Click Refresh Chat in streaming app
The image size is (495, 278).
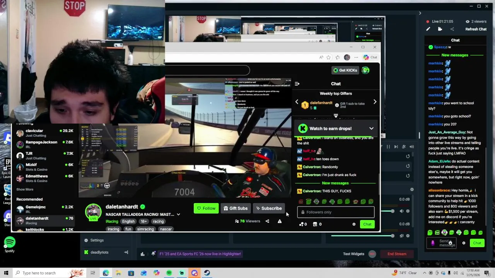pyautogui.click(x=476, y=29)
